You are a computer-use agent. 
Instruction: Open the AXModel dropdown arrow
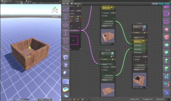[x=72, y=4]
